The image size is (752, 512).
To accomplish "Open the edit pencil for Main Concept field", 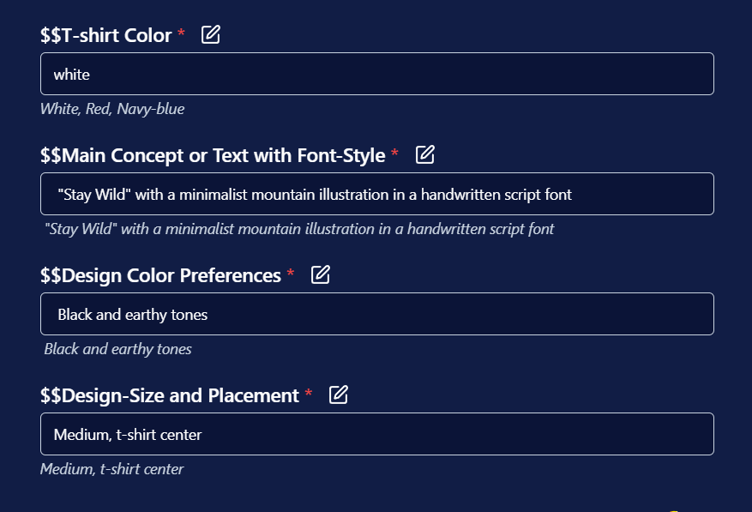I will coord(425,154).
